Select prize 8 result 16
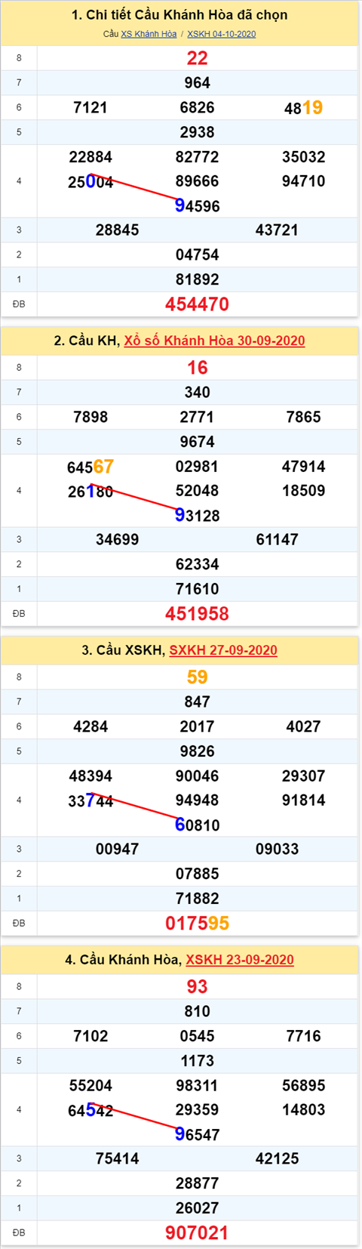The height and width of the screenshot is (1249, 362). [x=197, y=368]
